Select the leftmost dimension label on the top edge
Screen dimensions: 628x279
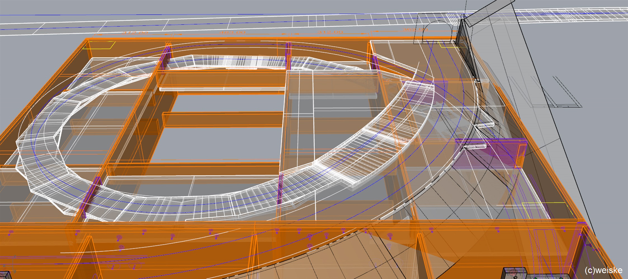click(x=135, y=33)
